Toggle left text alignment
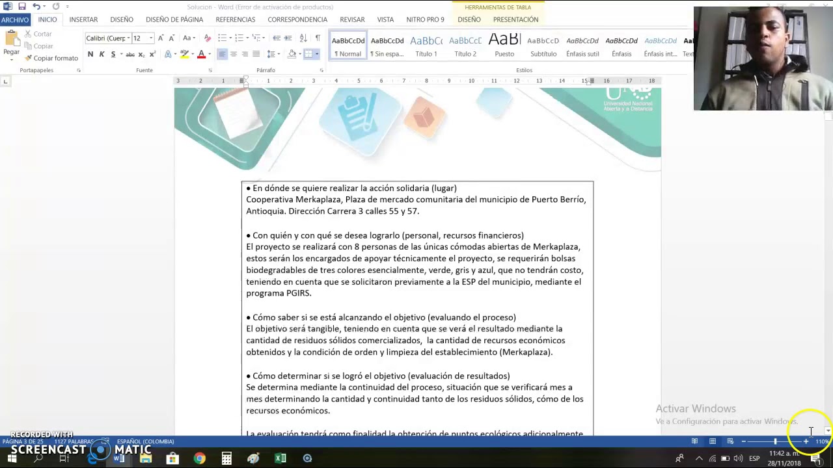The image size is (833, 468). point(222,55)
